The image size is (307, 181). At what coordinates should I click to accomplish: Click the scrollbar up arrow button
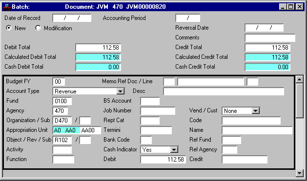click(300, 79)
